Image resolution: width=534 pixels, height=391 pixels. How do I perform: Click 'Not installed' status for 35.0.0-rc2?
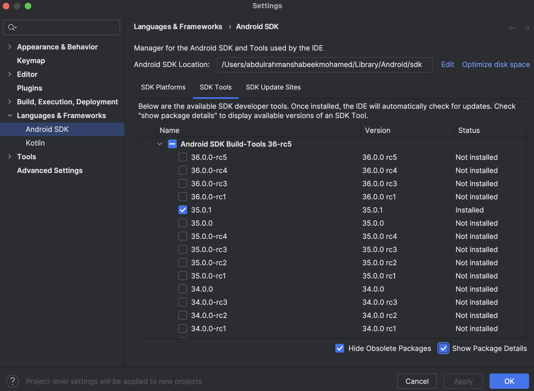[477, 263]
